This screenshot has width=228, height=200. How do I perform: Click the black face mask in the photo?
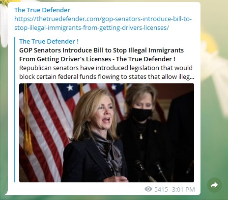click(x=142, y=114)
